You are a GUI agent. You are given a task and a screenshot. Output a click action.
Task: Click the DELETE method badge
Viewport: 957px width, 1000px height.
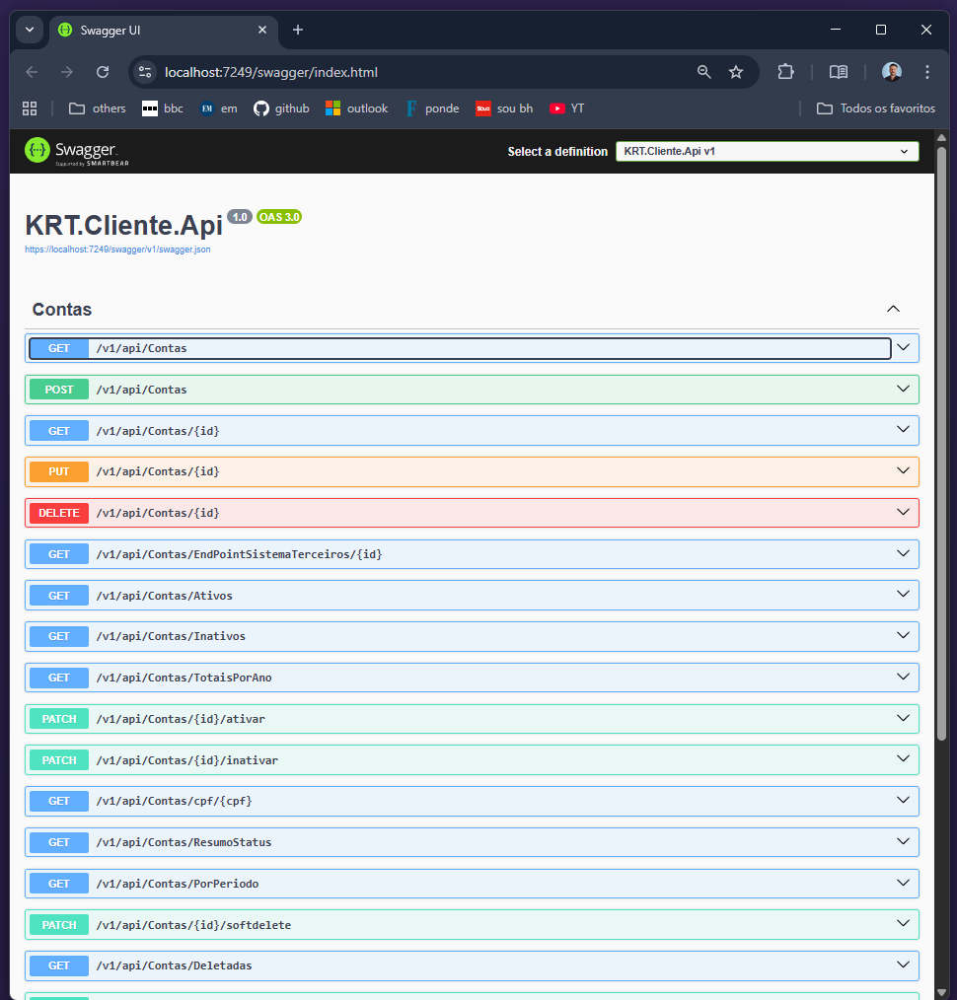click(x=58, y=514)
